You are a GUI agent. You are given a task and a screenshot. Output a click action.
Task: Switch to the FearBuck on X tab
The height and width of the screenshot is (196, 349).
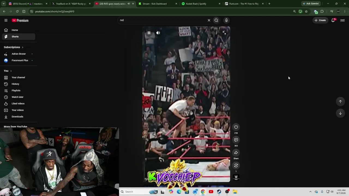(x=71, y=4)
